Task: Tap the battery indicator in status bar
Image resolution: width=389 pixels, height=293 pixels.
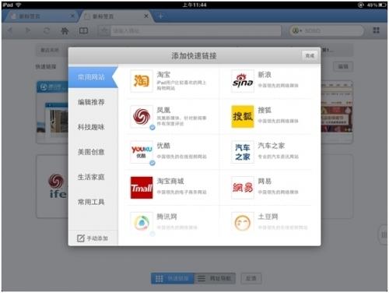Action: (383, 5)
